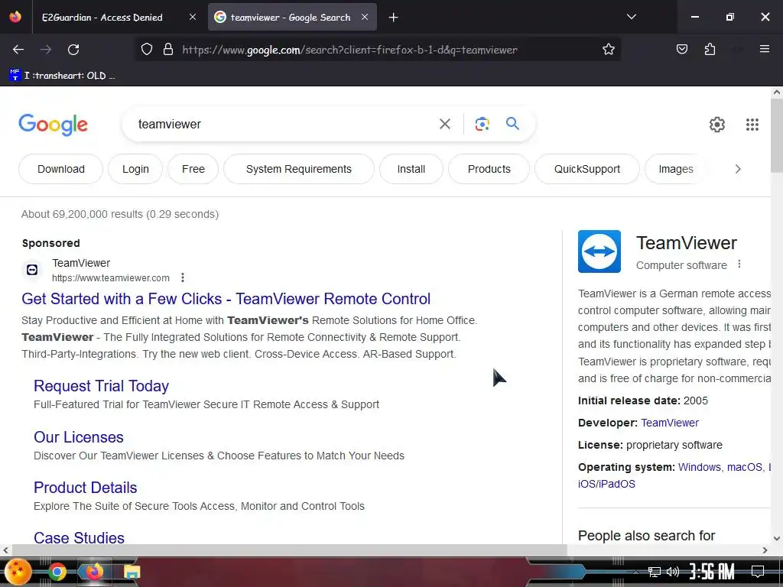Click scrollbar down arrow
Image resolution: width=783 pixels, height=587 pixels.
click(x=777, y=538)
